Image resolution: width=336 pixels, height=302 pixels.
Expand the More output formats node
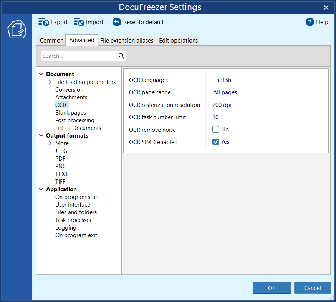pyautogui.click(x=50, y=143)
